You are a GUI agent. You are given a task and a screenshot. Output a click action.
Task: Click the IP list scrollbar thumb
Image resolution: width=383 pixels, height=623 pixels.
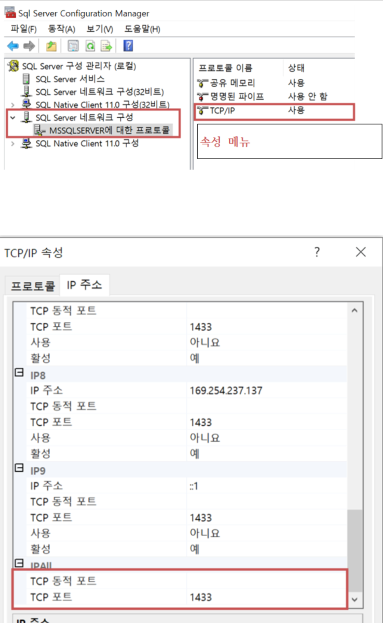coord(355,550)
